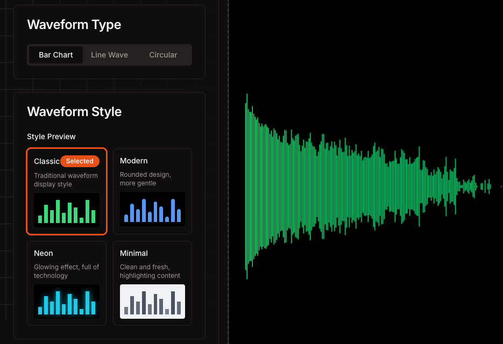The width and height of the screenshot is (503, 344).
Task: Choose the Modern style card
Action: point(152,191)
